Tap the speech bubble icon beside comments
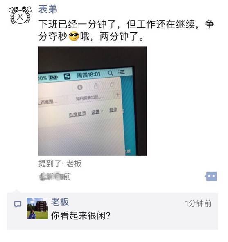This screenshot has width=228, height=242. (x=18, y=204)
